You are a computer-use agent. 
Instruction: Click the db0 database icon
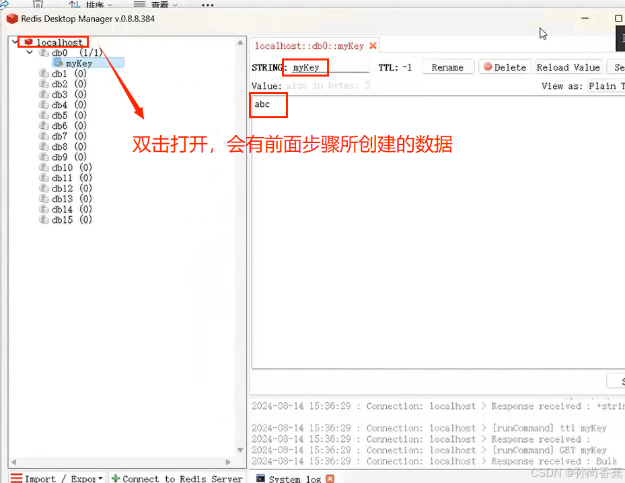44,52
